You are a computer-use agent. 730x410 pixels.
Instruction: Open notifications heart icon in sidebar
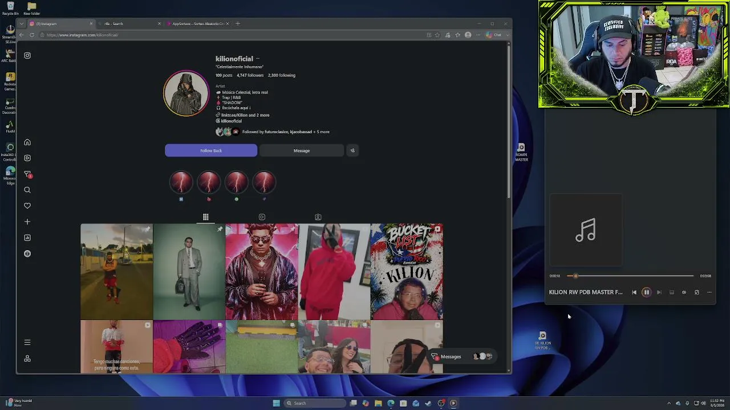(27, 206)
